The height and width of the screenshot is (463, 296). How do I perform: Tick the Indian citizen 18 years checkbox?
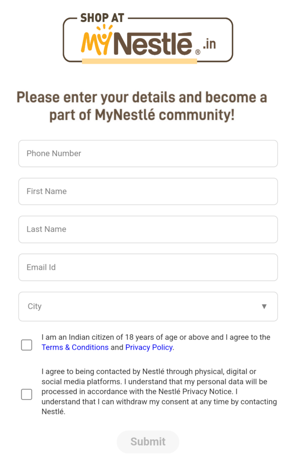(x=27, y=345)
